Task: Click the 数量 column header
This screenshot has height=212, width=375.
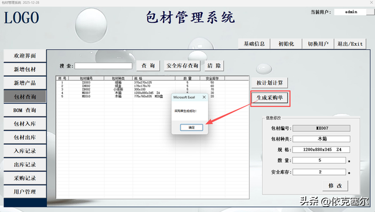Action: tap(187, 78)
